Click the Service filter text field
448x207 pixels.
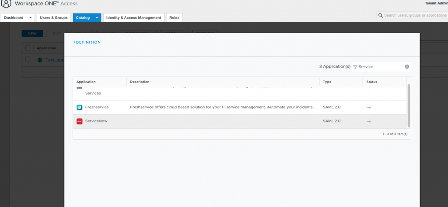380,67
